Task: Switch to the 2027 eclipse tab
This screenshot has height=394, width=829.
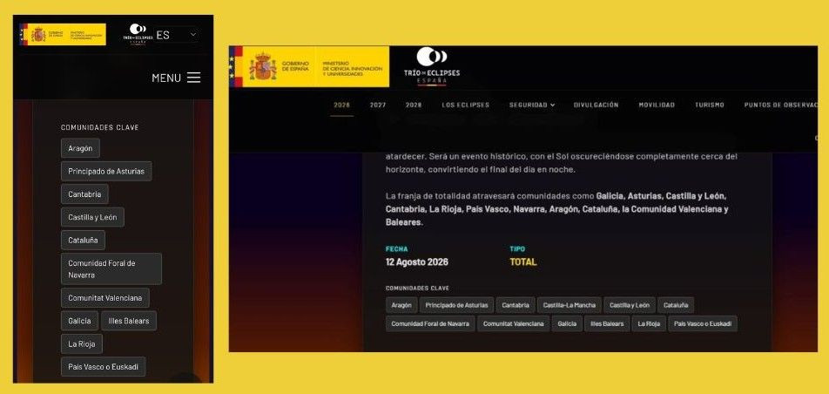Action: coord(378,105)
